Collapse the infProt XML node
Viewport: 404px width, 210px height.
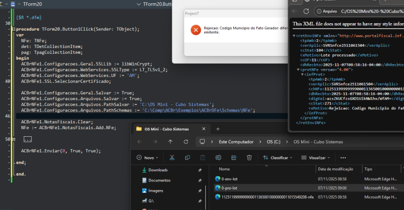(x=302, y=74)
